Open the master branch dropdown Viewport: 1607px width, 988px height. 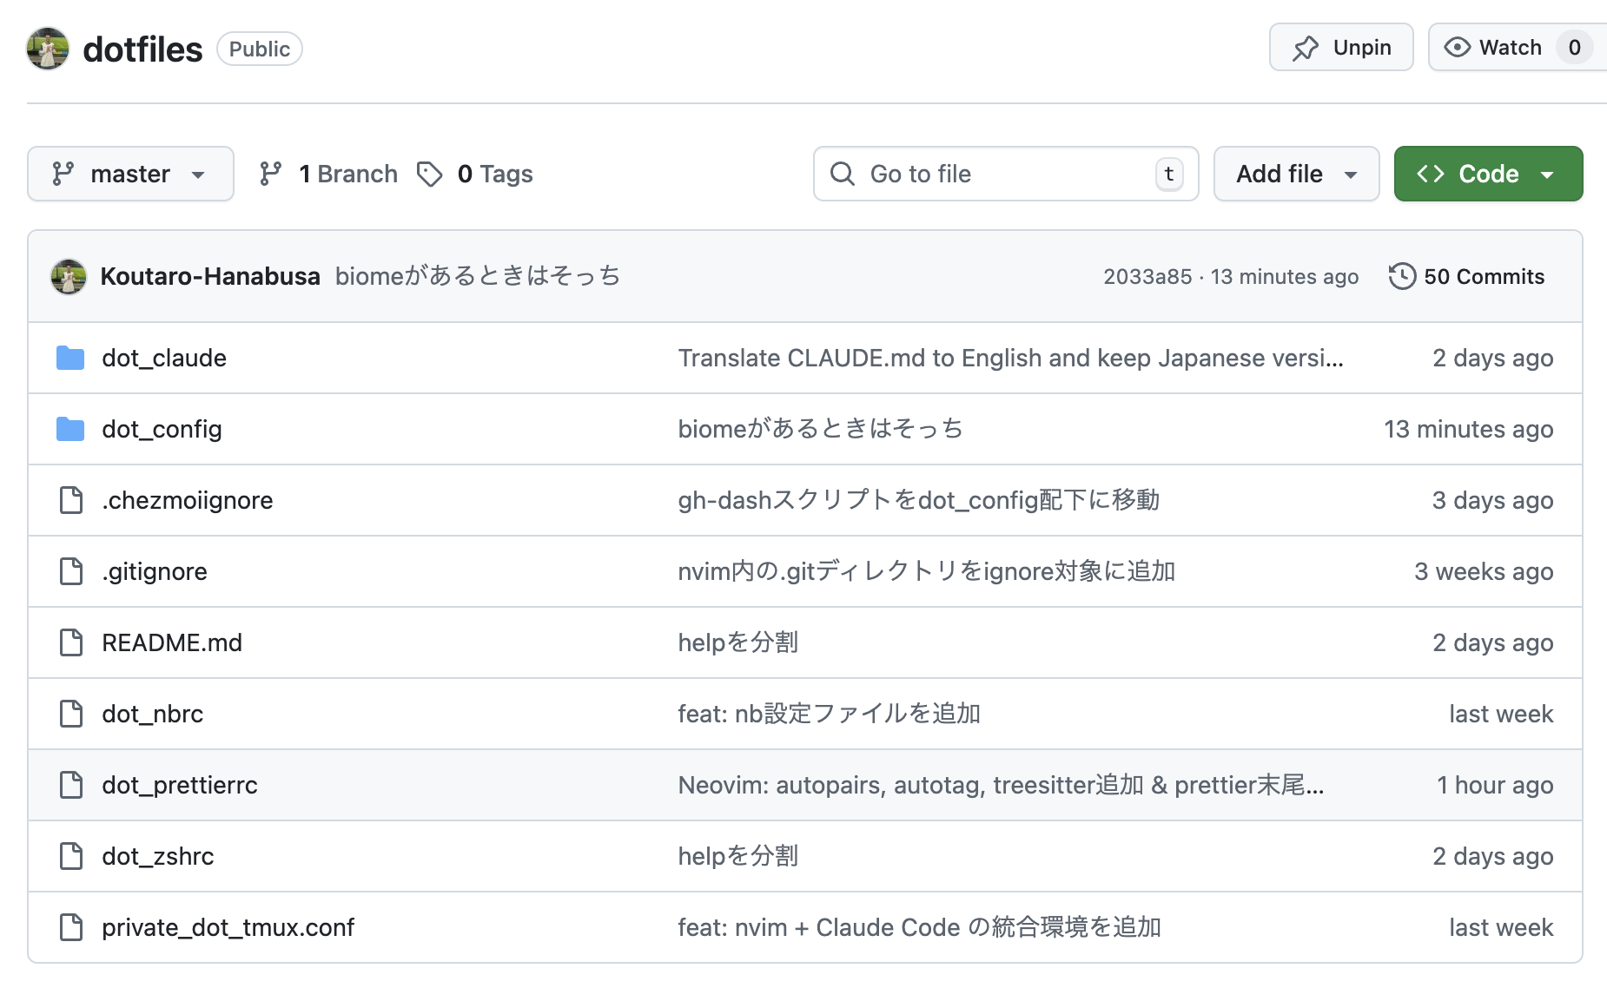pos(130,175)
